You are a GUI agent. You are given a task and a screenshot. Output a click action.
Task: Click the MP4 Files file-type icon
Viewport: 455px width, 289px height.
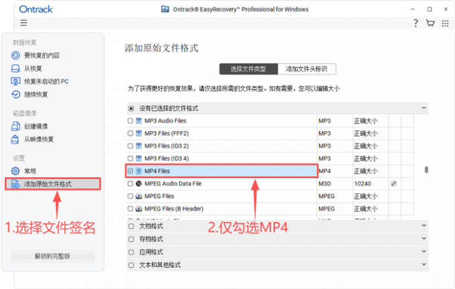139,171
